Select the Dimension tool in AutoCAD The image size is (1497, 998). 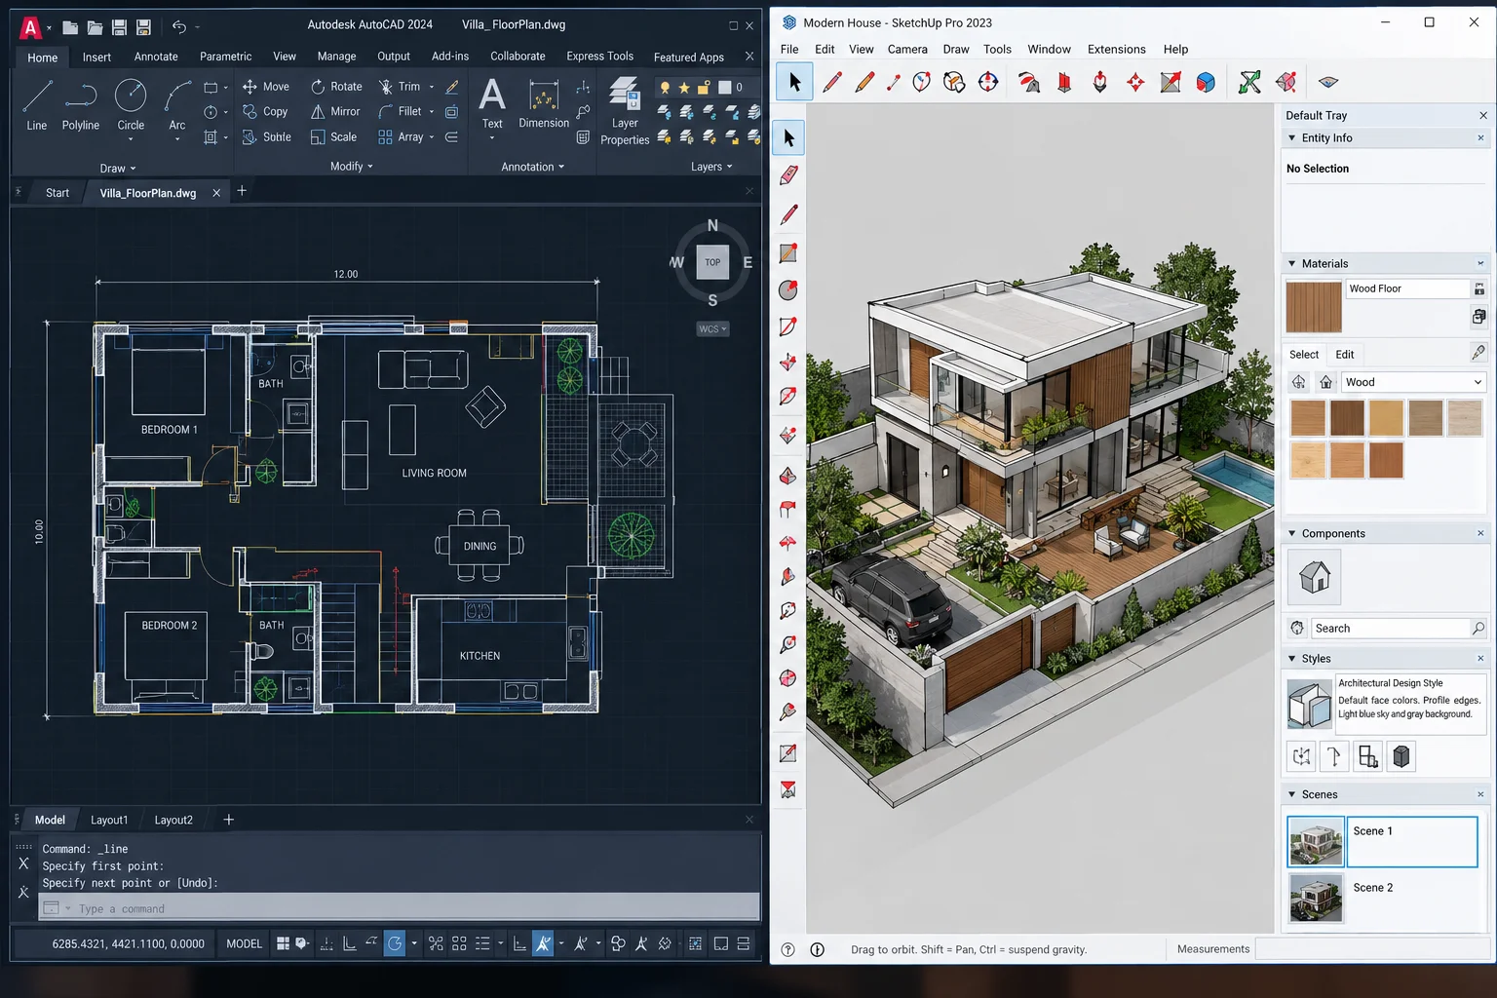pos(544,104)
